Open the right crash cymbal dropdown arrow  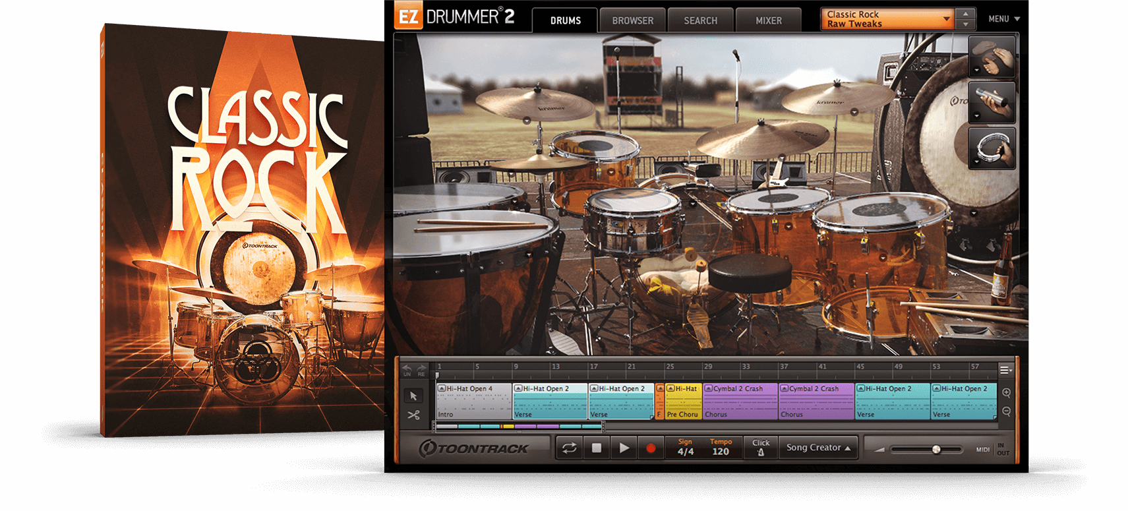point(854,113)
